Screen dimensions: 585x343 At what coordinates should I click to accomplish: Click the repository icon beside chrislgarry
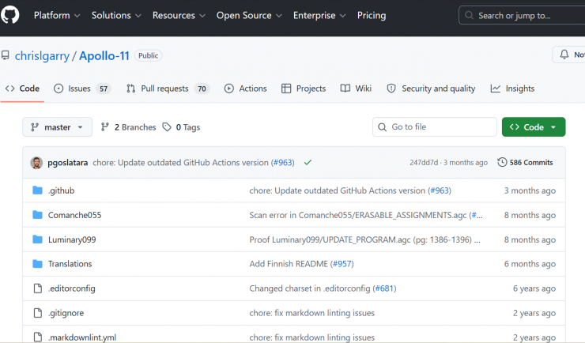click(x=6, y=55)
